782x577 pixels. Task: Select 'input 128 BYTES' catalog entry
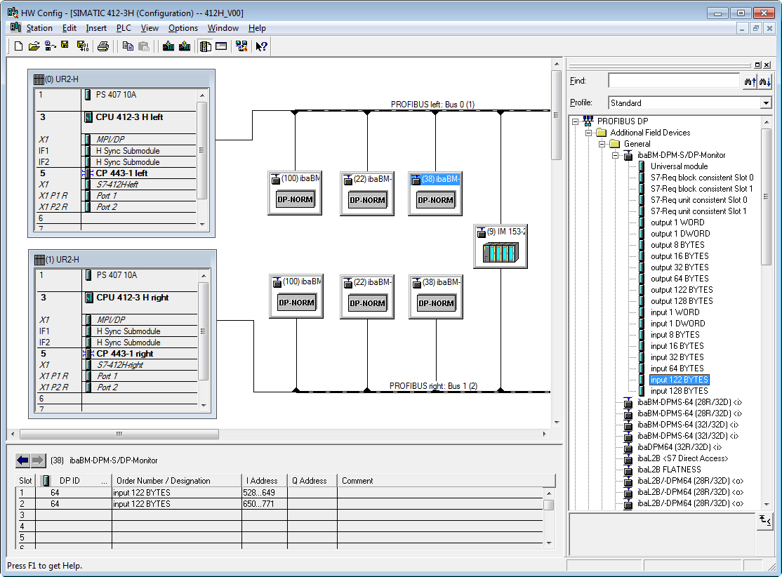[x=679, y=391]
